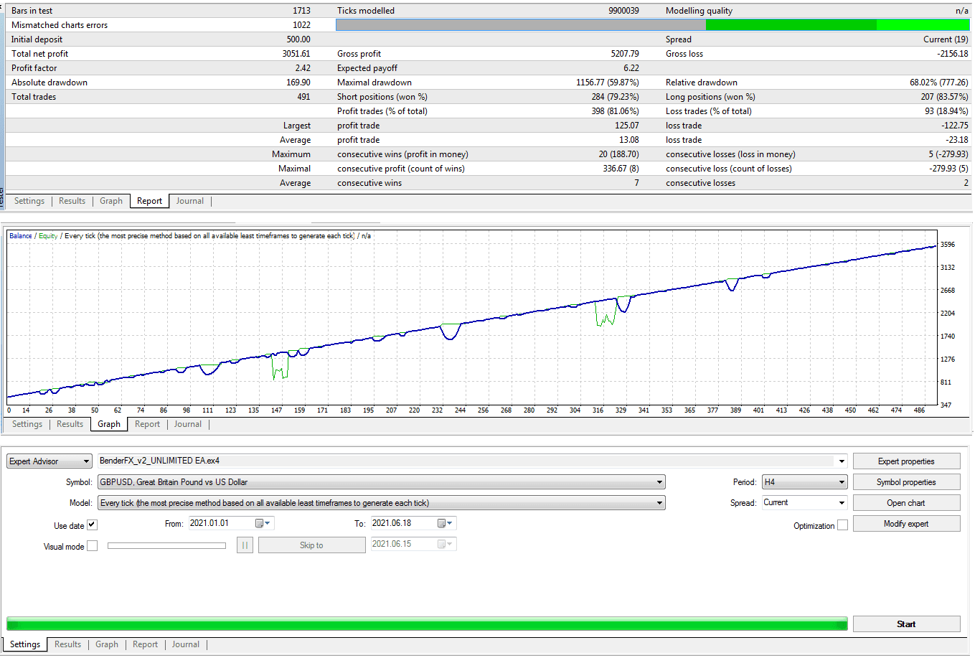
Task: Expand the Symbol GBPUSD dropdown
Action: 659,482
